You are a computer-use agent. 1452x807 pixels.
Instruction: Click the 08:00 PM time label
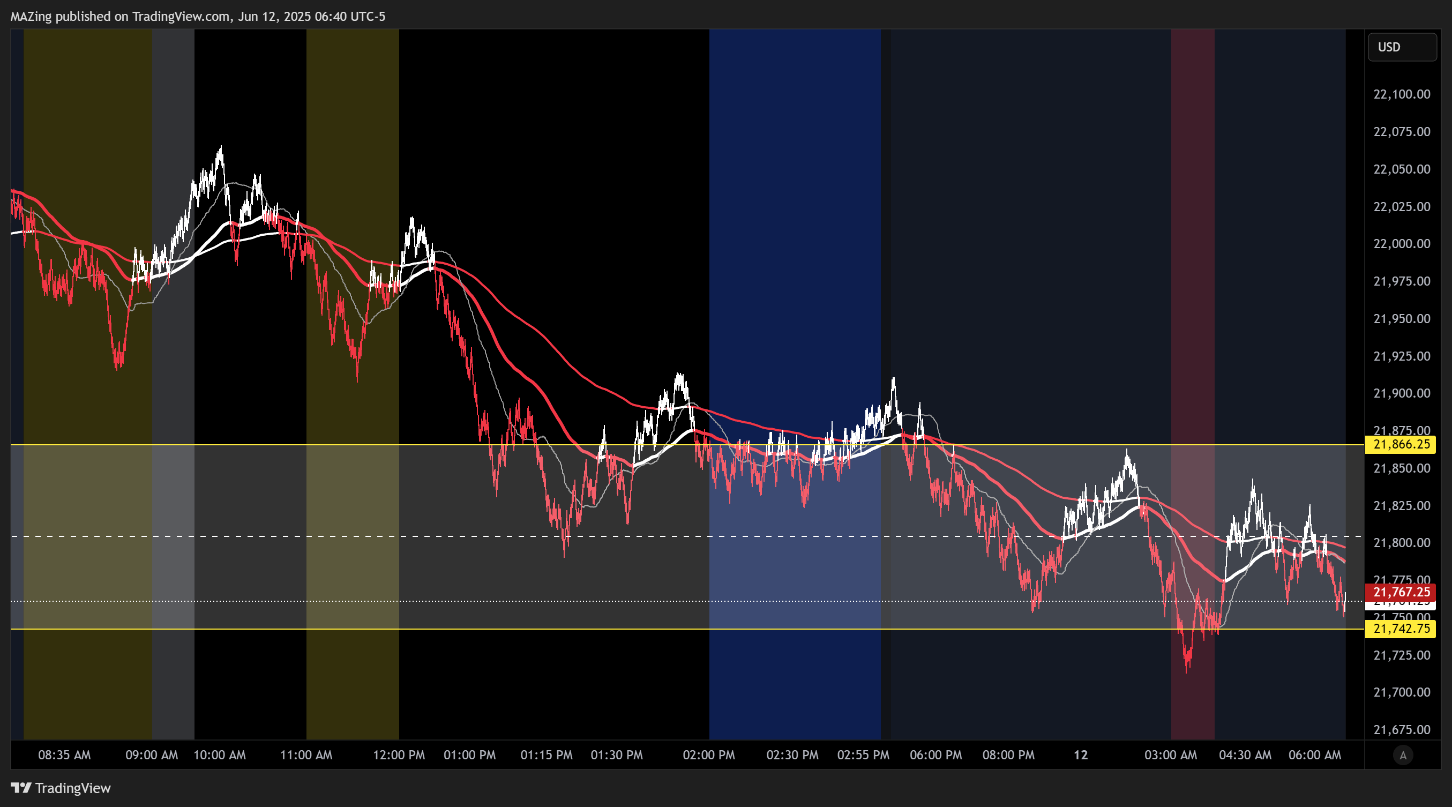tap(1008, 755)
